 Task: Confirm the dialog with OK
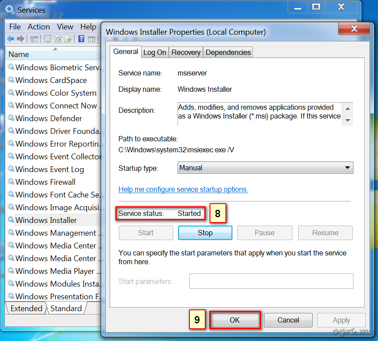(235, 320)
